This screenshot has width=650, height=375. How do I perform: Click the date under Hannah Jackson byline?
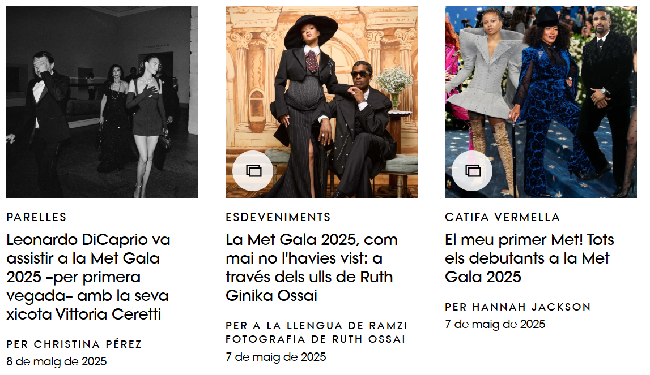click(495, 325)
